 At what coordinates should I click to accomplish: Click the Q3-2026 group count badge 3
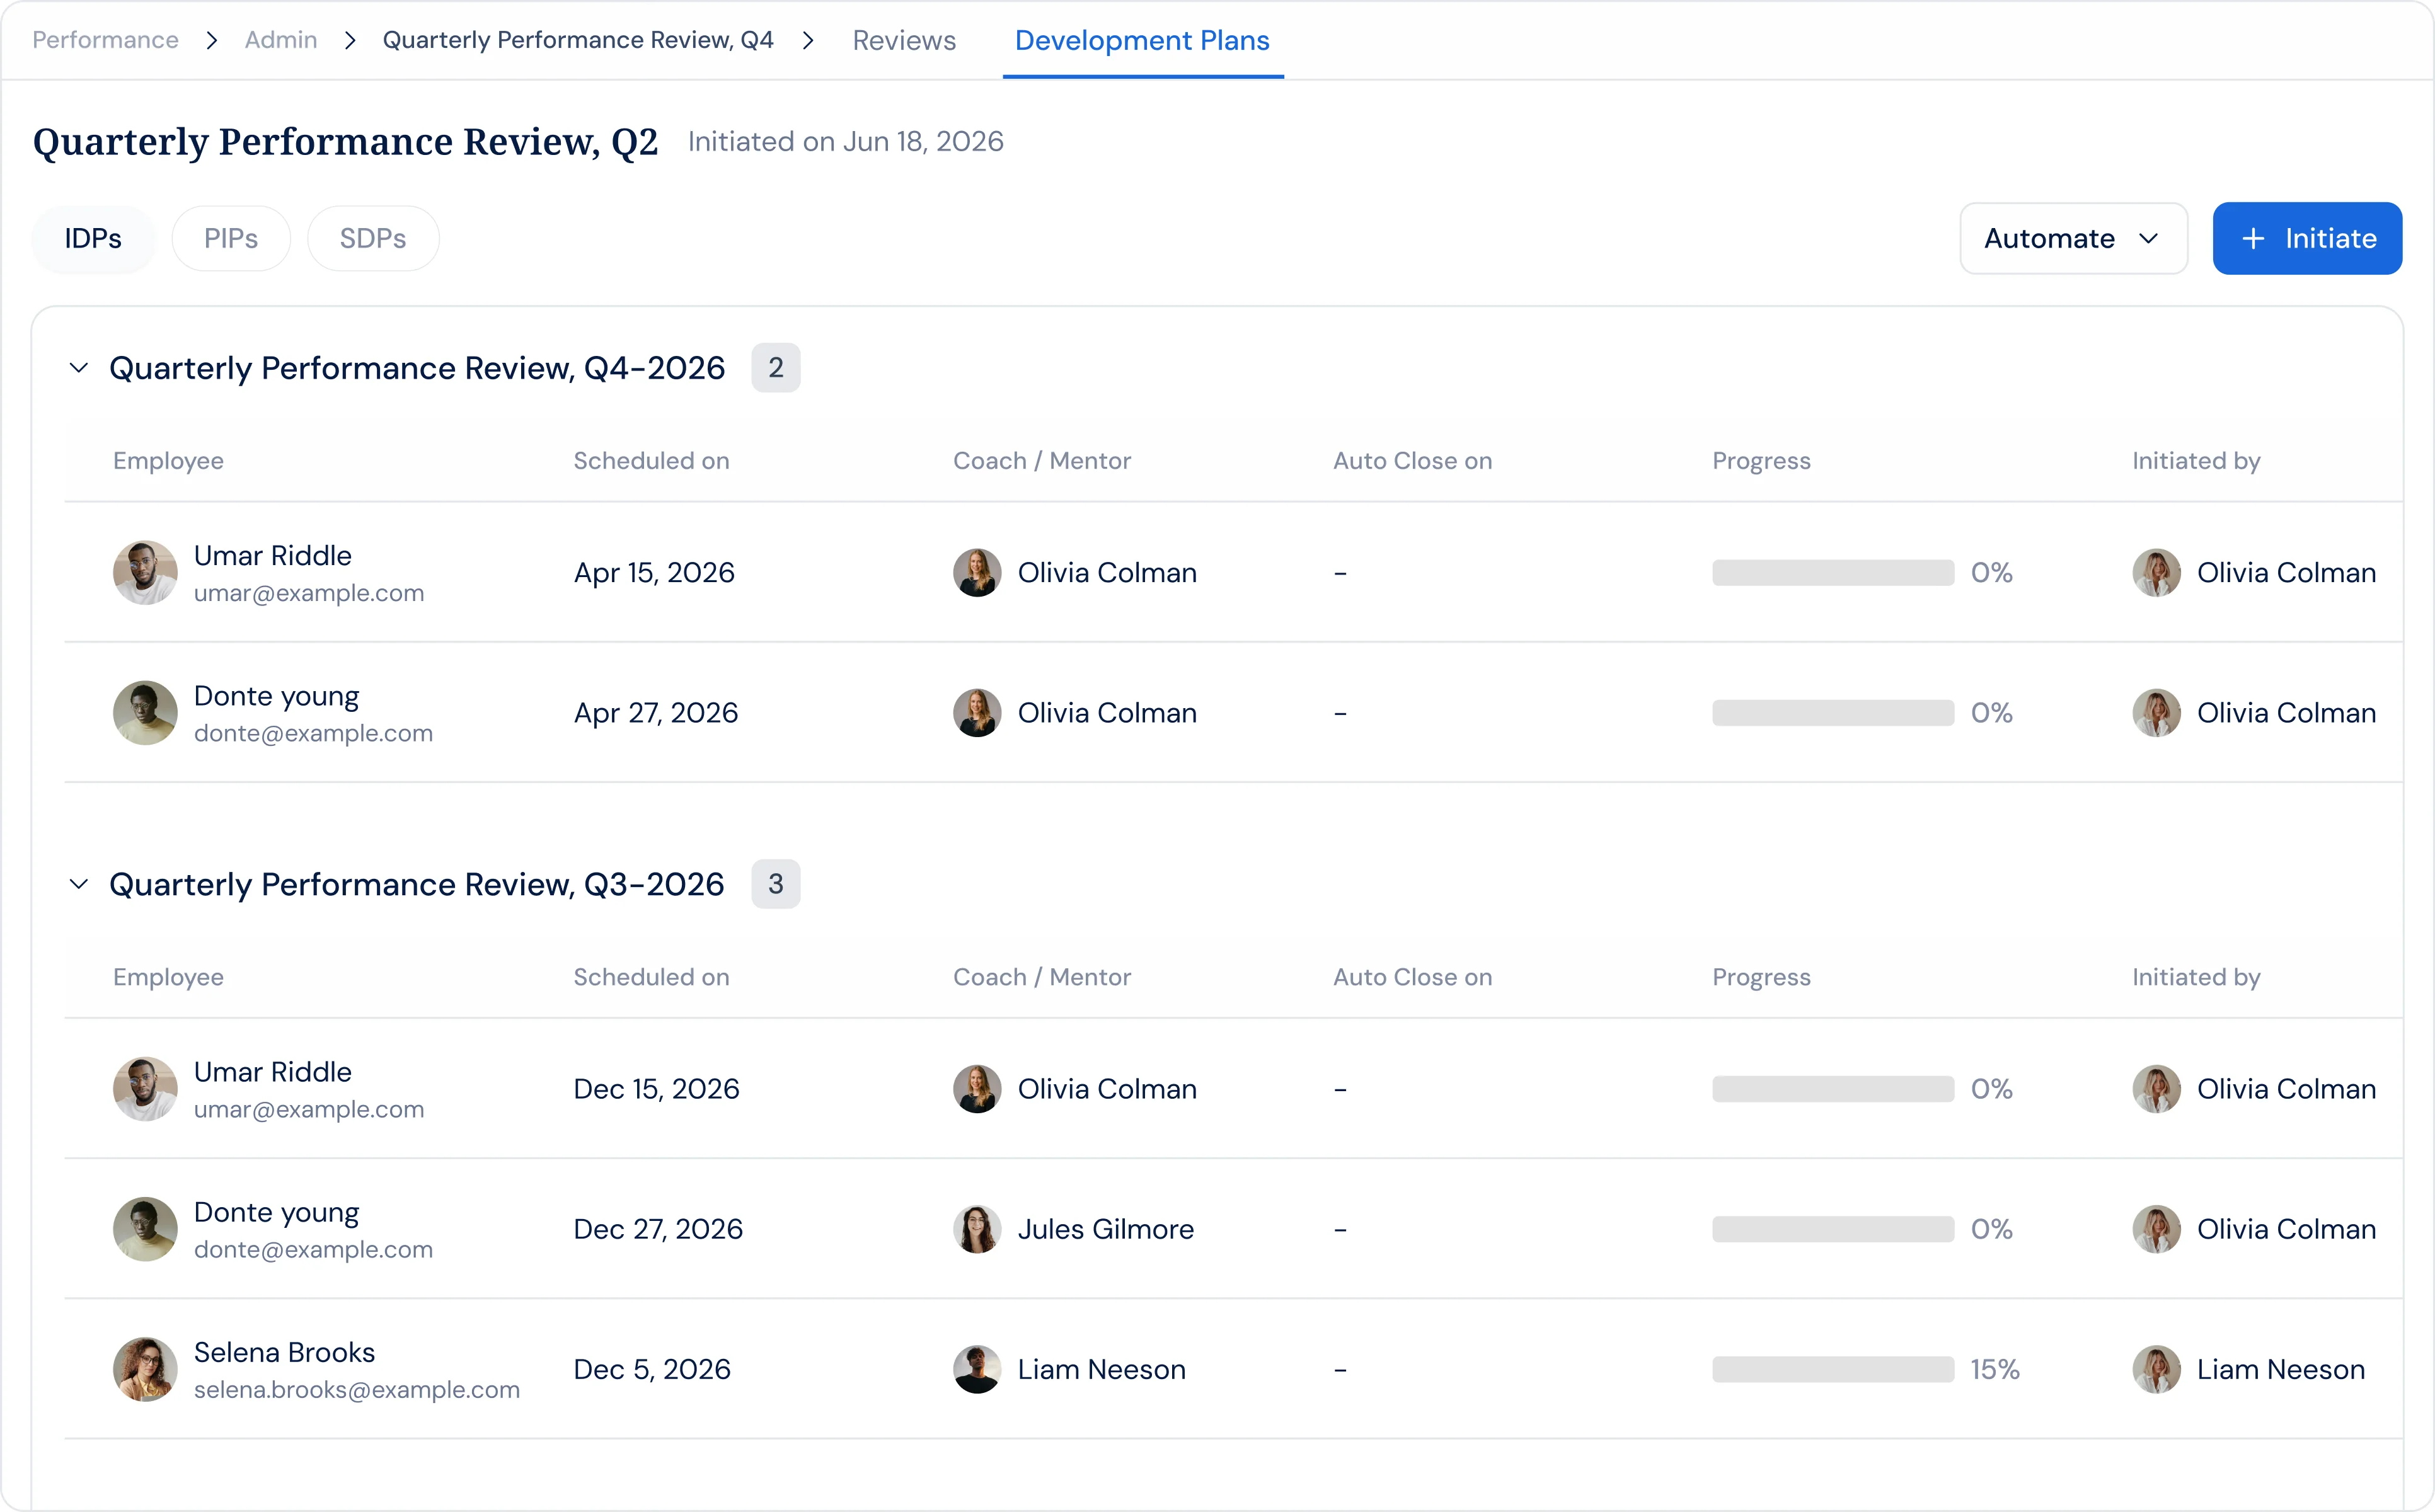coord(776,884)
